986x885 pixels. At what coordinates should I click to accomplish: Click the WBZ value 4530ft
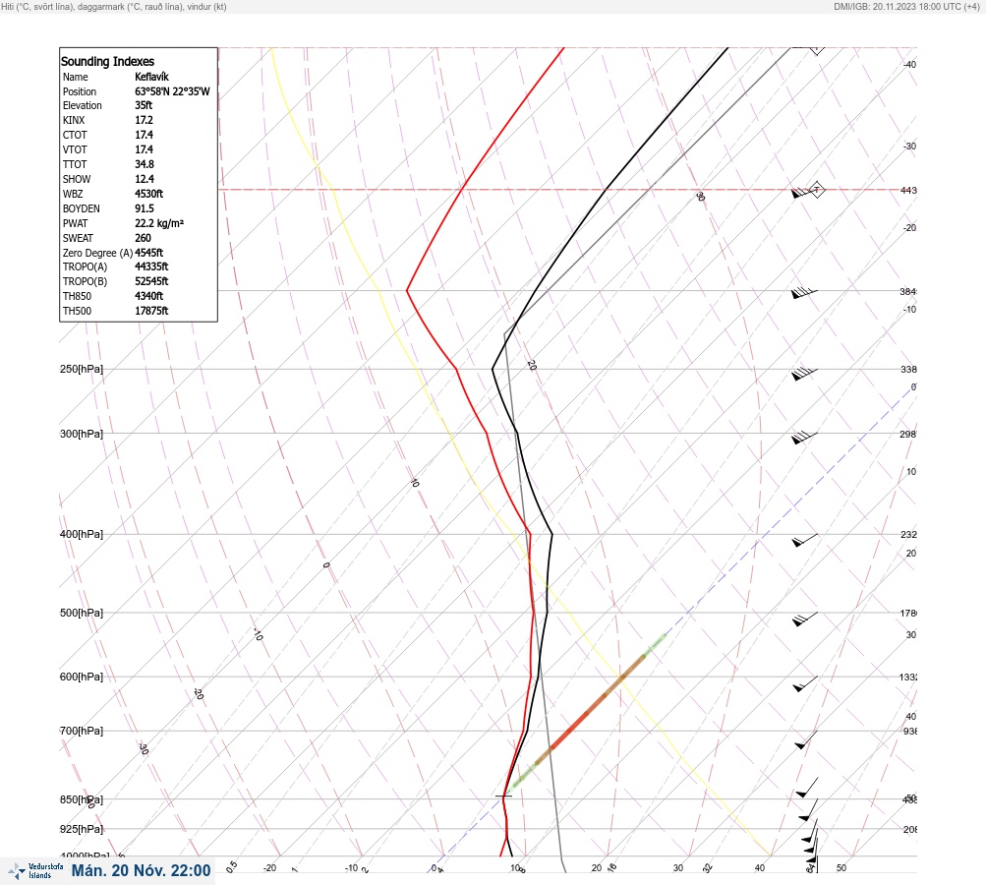point(149,194)
